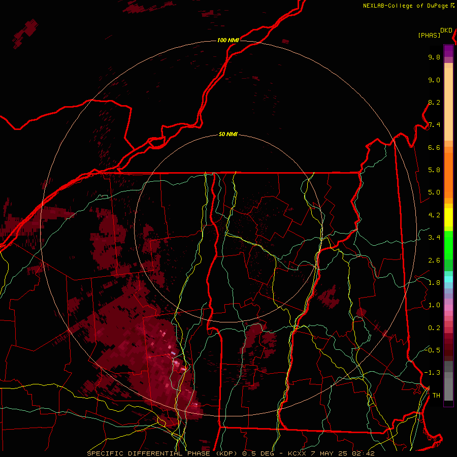Viewport: 457px width, 457px height.
Task: Click the NEXLAB-College of DuPage credit text
Action: point(405,6)
